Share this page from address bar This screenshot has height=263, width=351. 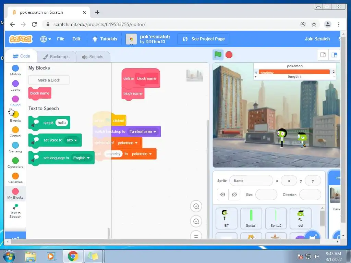(303, 24)
